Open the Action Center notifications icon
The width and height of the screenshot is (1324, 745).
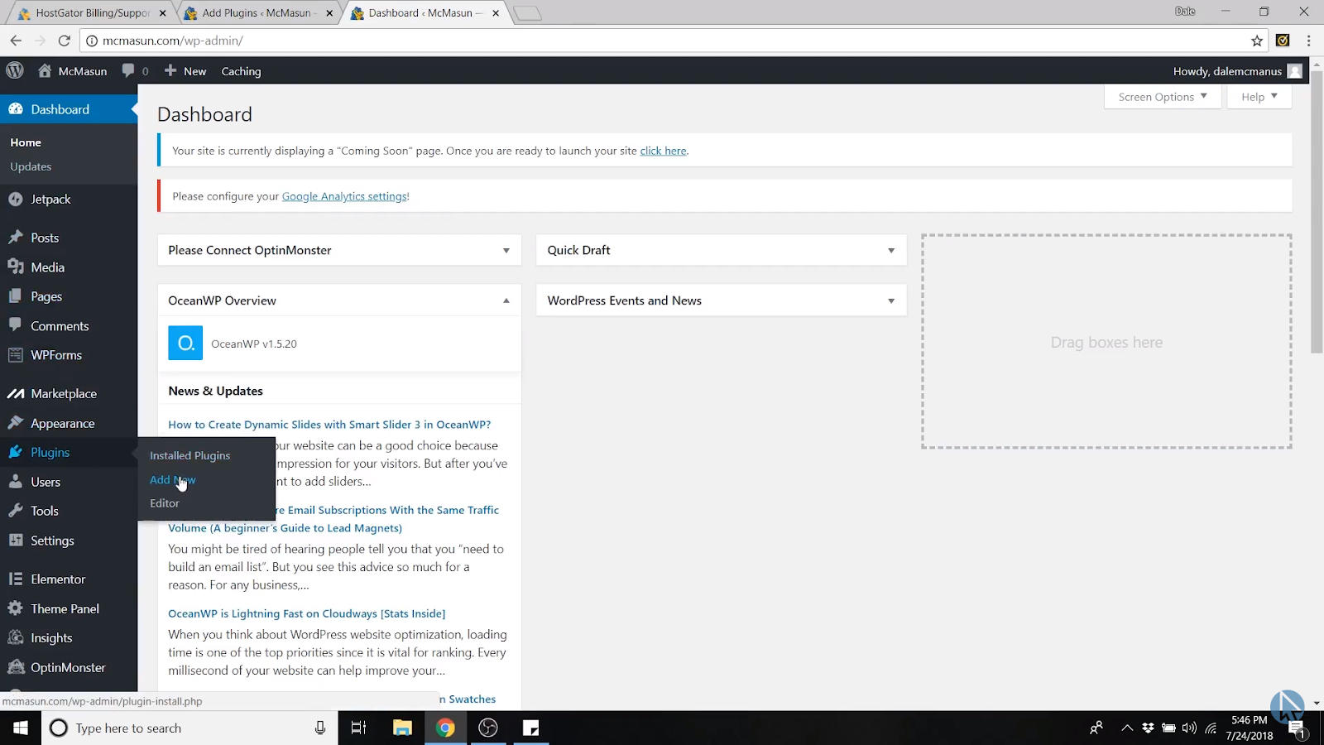[x=1297, y=728]
